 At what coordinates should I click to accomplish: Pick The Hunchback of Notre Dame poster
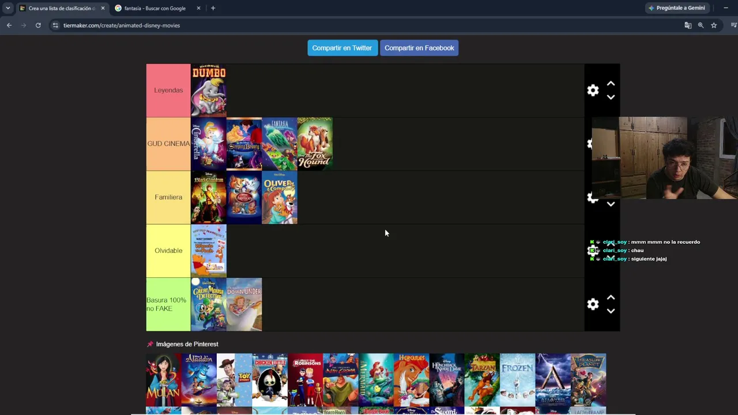[x=446, y=380]
